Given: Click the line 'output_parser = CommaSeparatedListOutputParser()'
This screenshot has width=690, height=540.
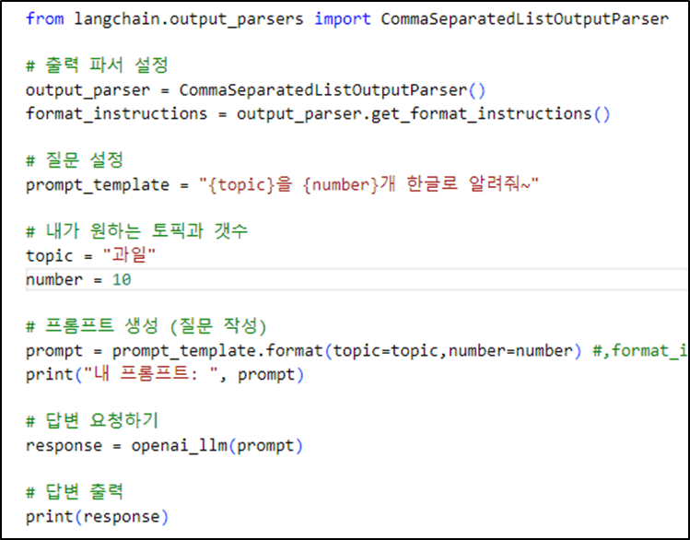Looking at the screenshot, I should click(256, 90).
